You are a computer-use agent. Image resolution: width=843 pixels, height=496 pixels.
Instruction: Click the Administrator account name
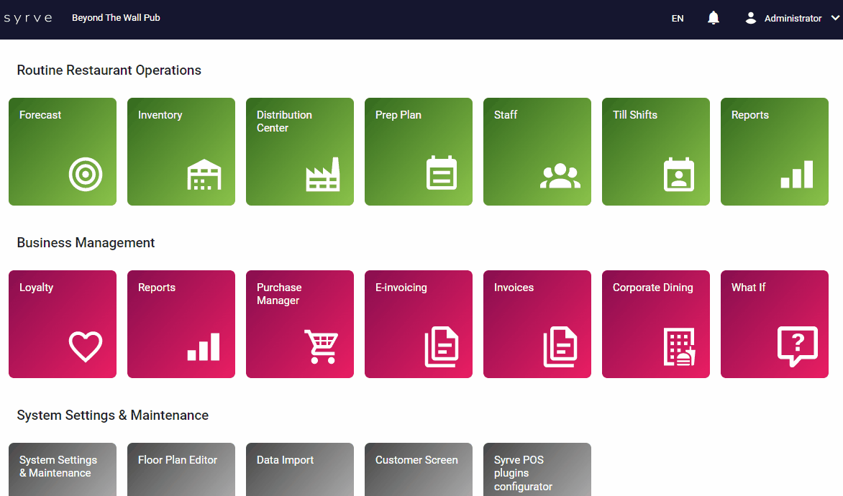click(793, 19)
